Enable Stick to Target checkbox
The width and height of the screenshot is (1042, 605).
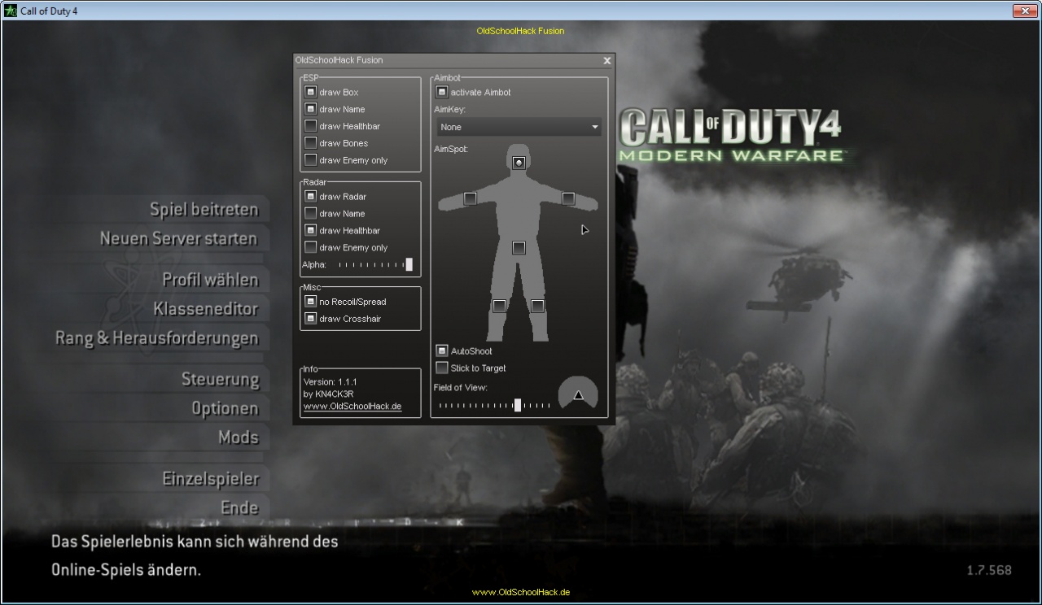[442, 368]
